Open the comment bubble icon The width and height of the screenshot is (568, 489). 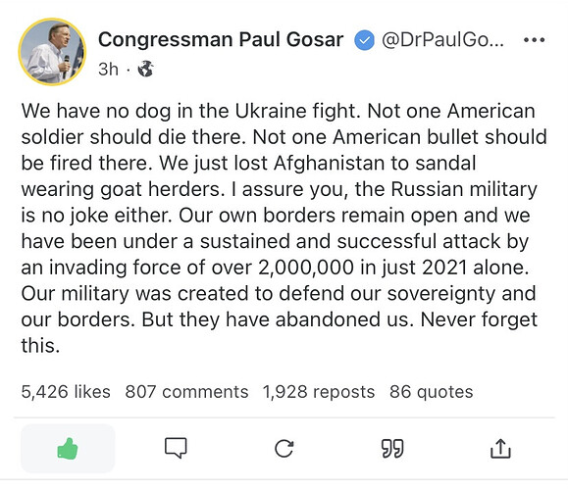click(176, 448)
